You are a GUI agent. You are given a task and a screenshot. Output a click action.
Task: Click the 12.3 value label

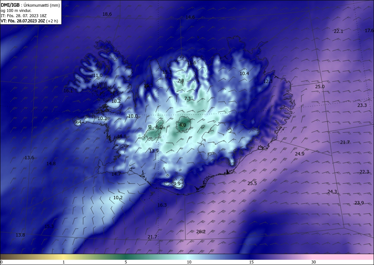pos(268,81)
